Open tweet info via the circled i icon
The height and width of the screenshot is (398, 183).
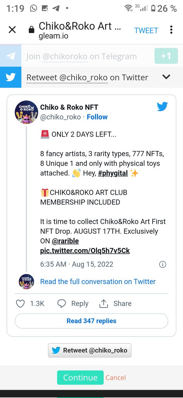(x=163, y=264)
